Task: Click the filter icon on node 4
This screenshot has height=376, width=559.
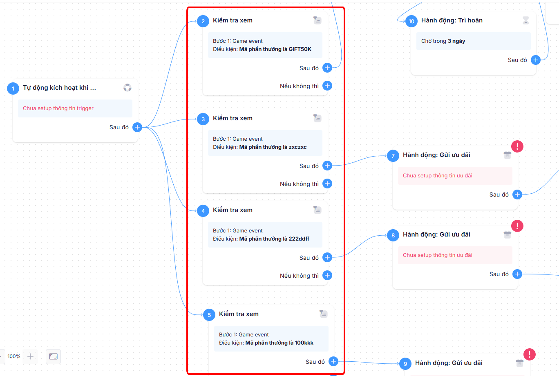Action: click(318, 210)
